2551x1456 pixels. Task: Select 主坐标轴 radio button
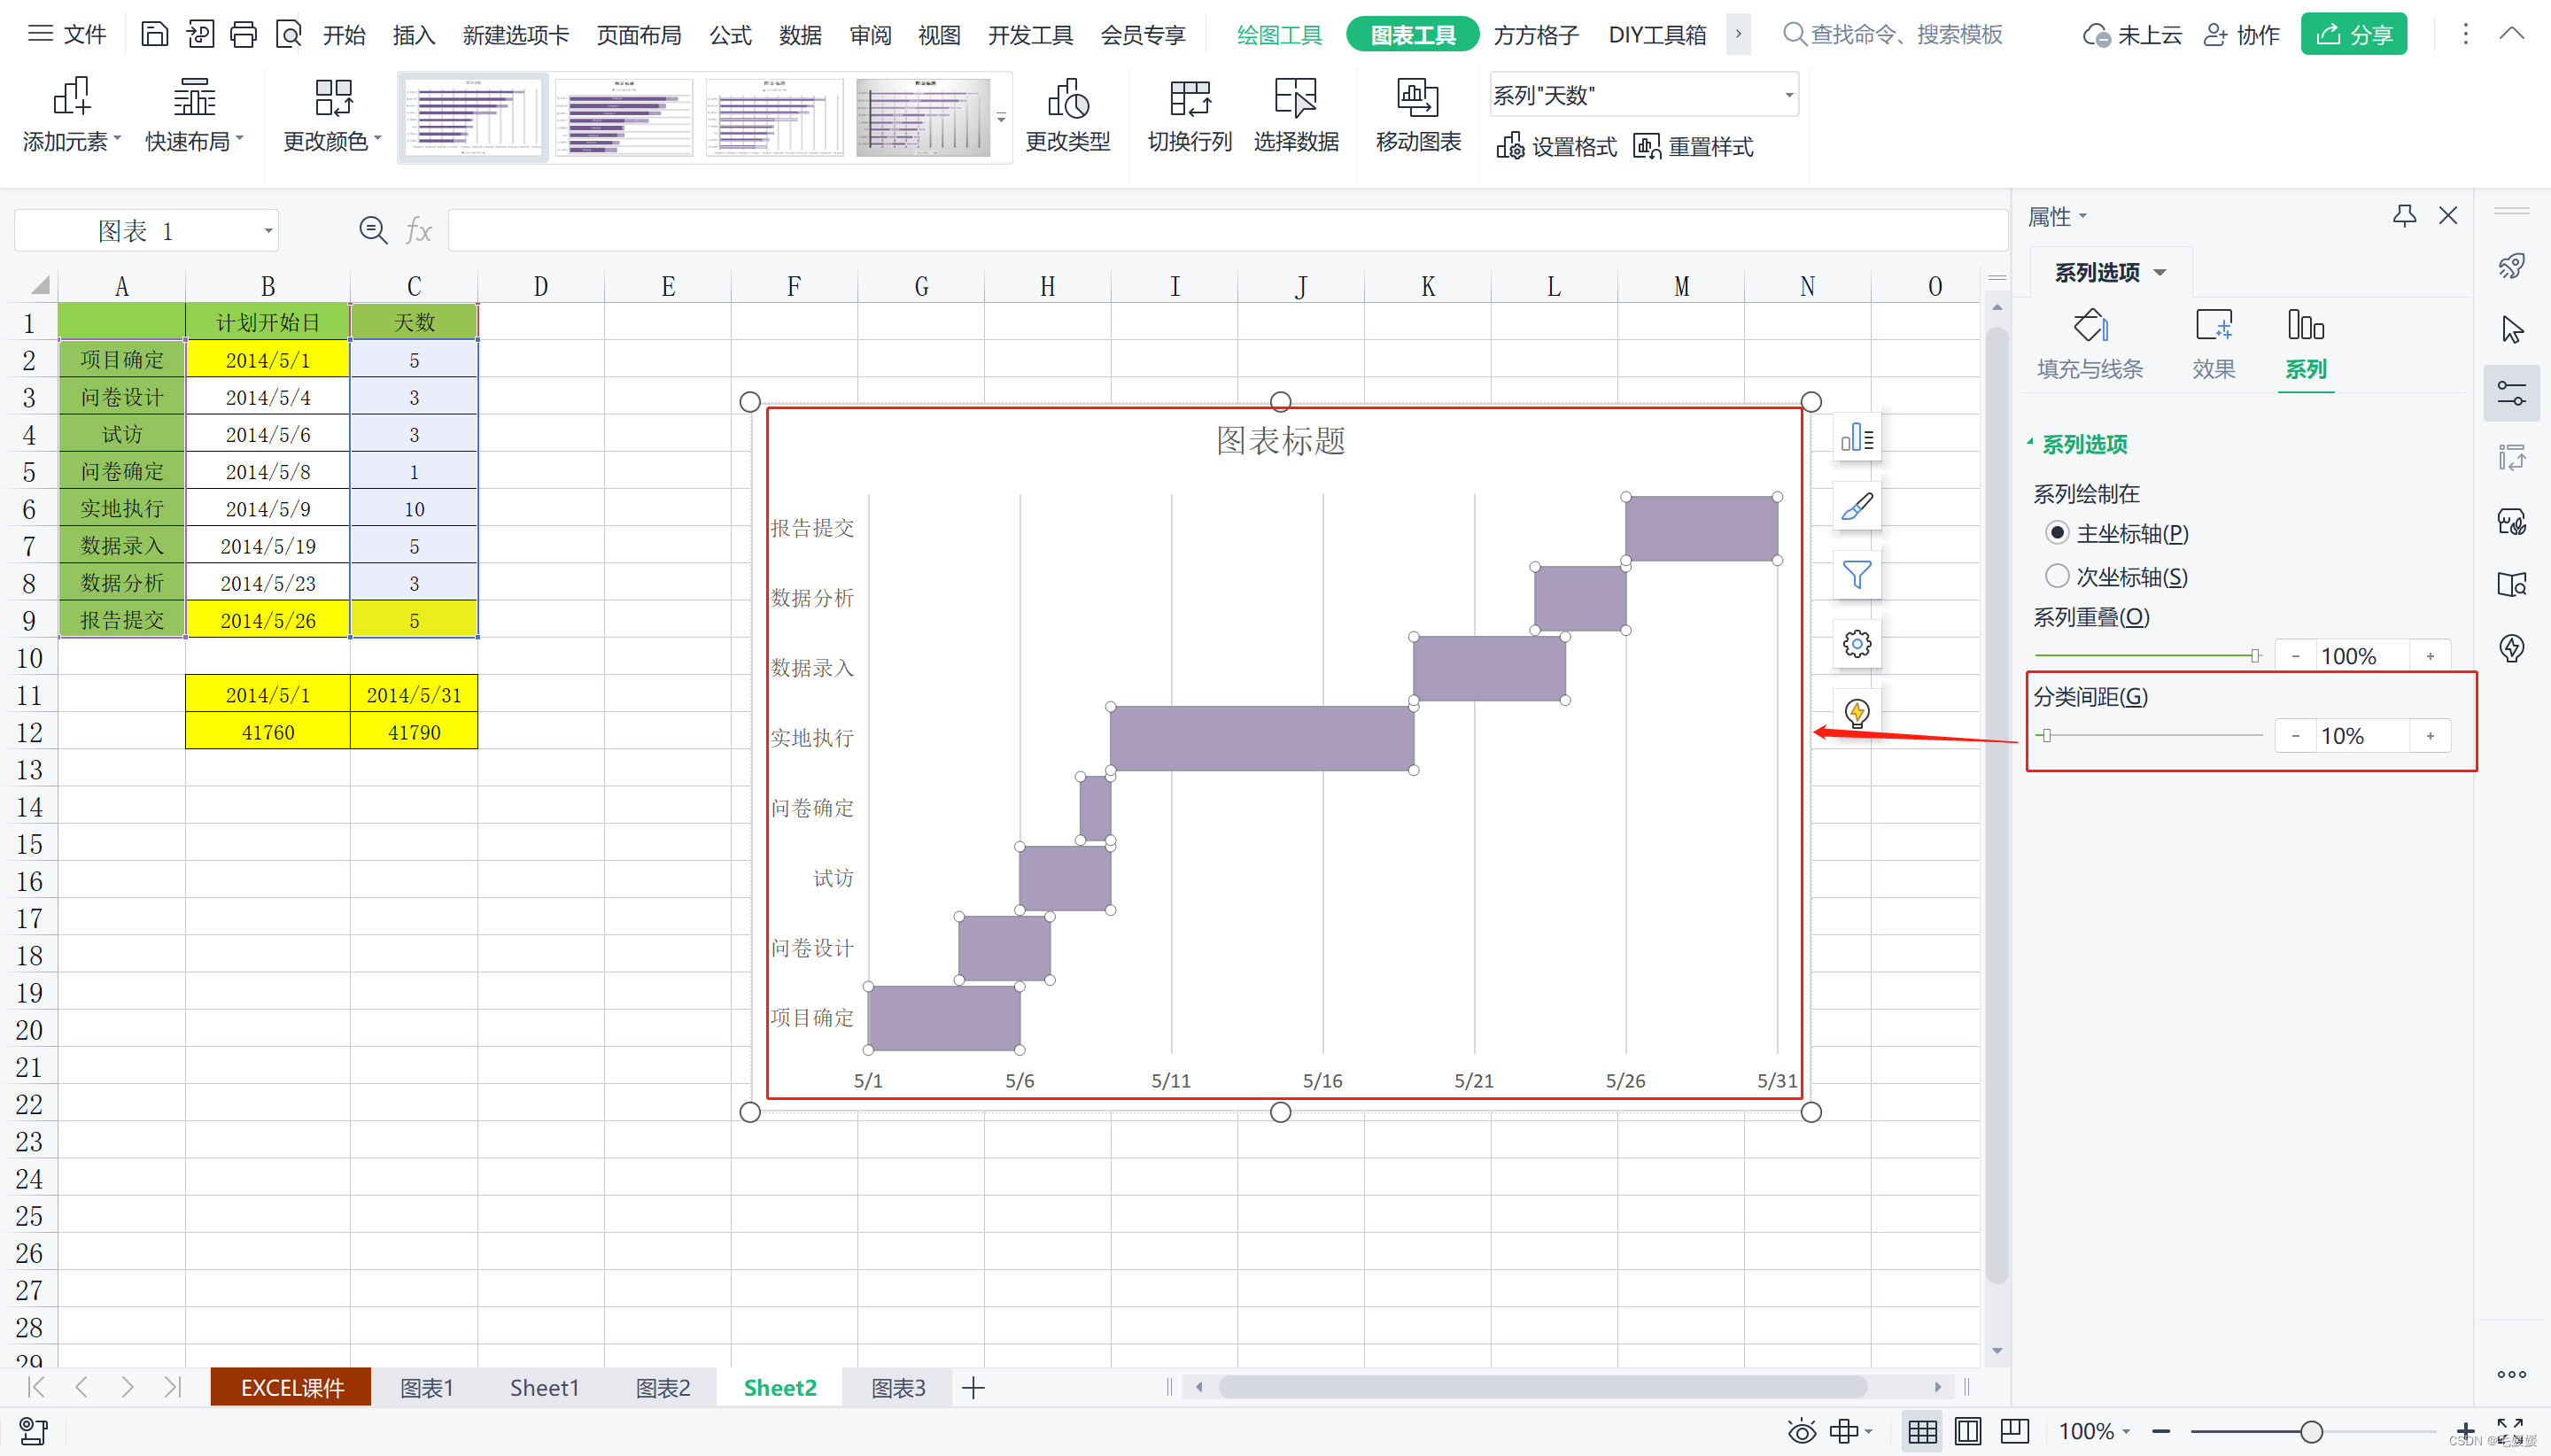pos(2057,533)
